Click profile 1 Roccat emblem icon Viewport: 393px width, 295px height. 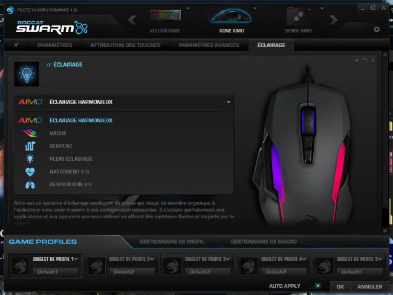pos(21,266)
